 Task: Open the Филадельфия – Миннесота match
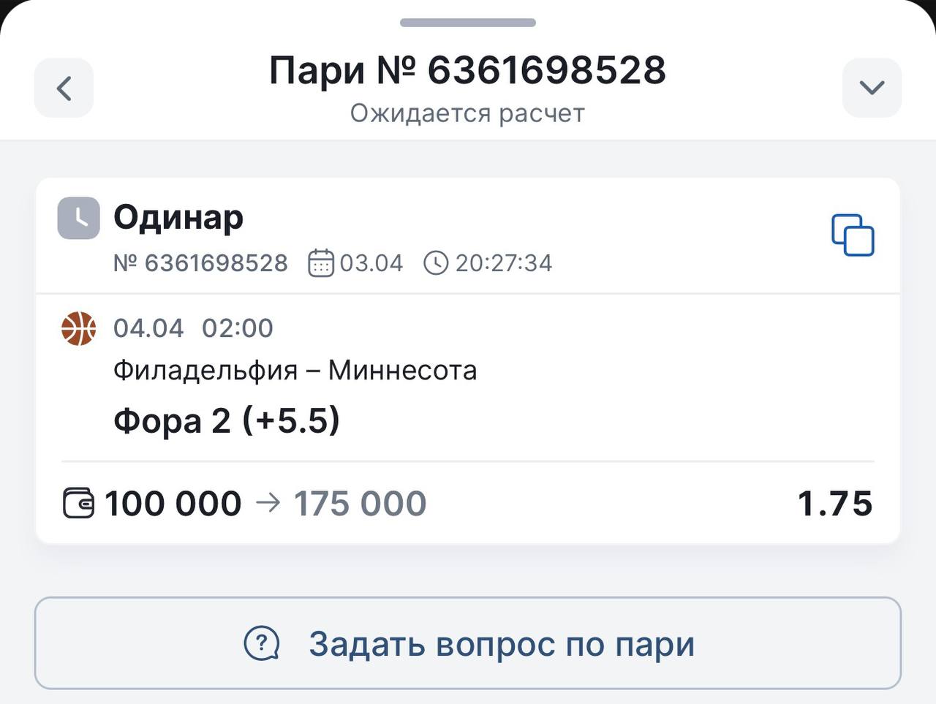[295, 371]
